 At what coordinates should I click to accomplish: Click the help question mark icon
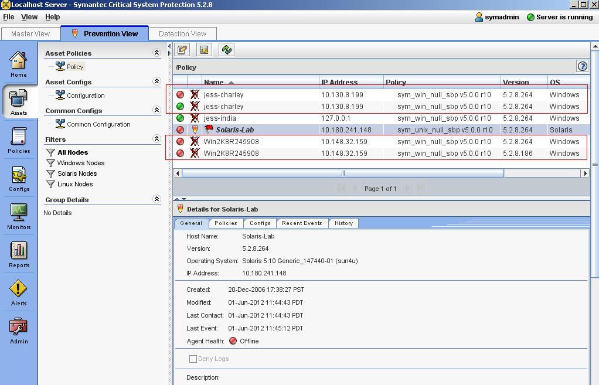582,66
